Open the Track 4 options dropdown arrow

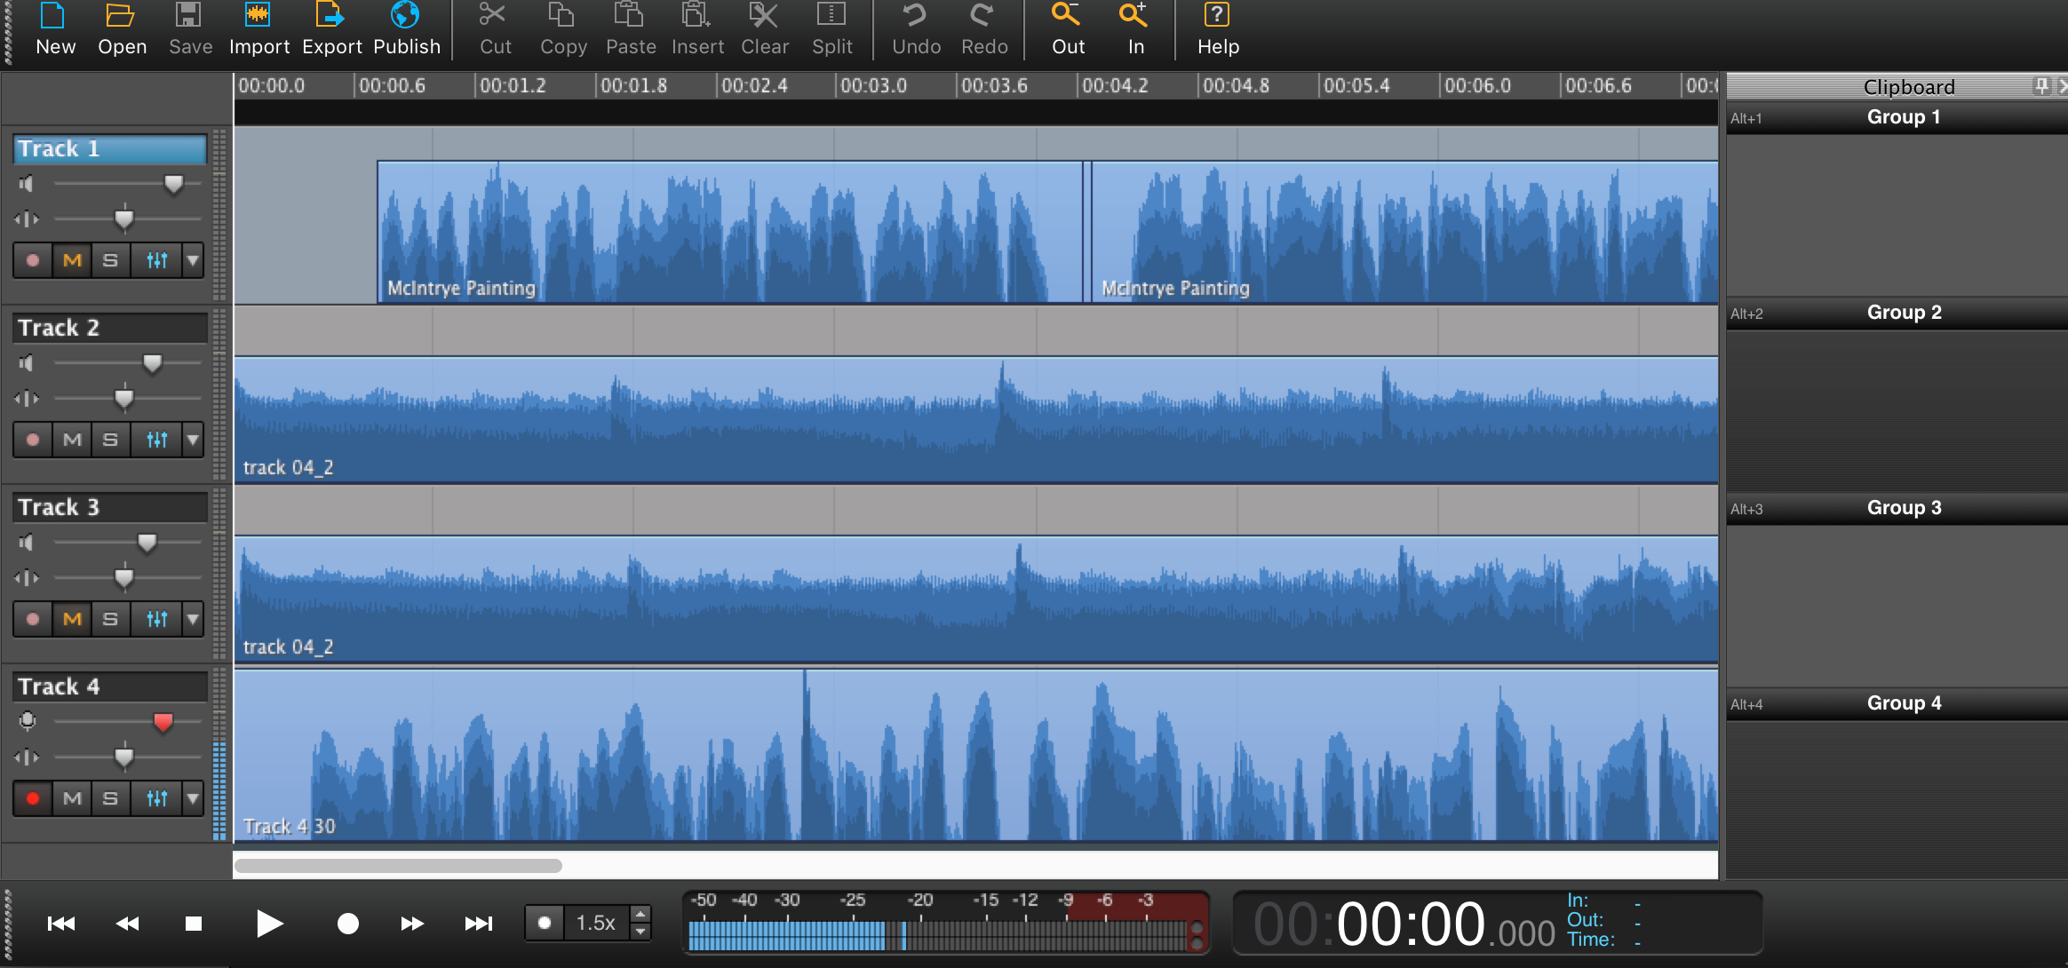[x=193, y=798]
